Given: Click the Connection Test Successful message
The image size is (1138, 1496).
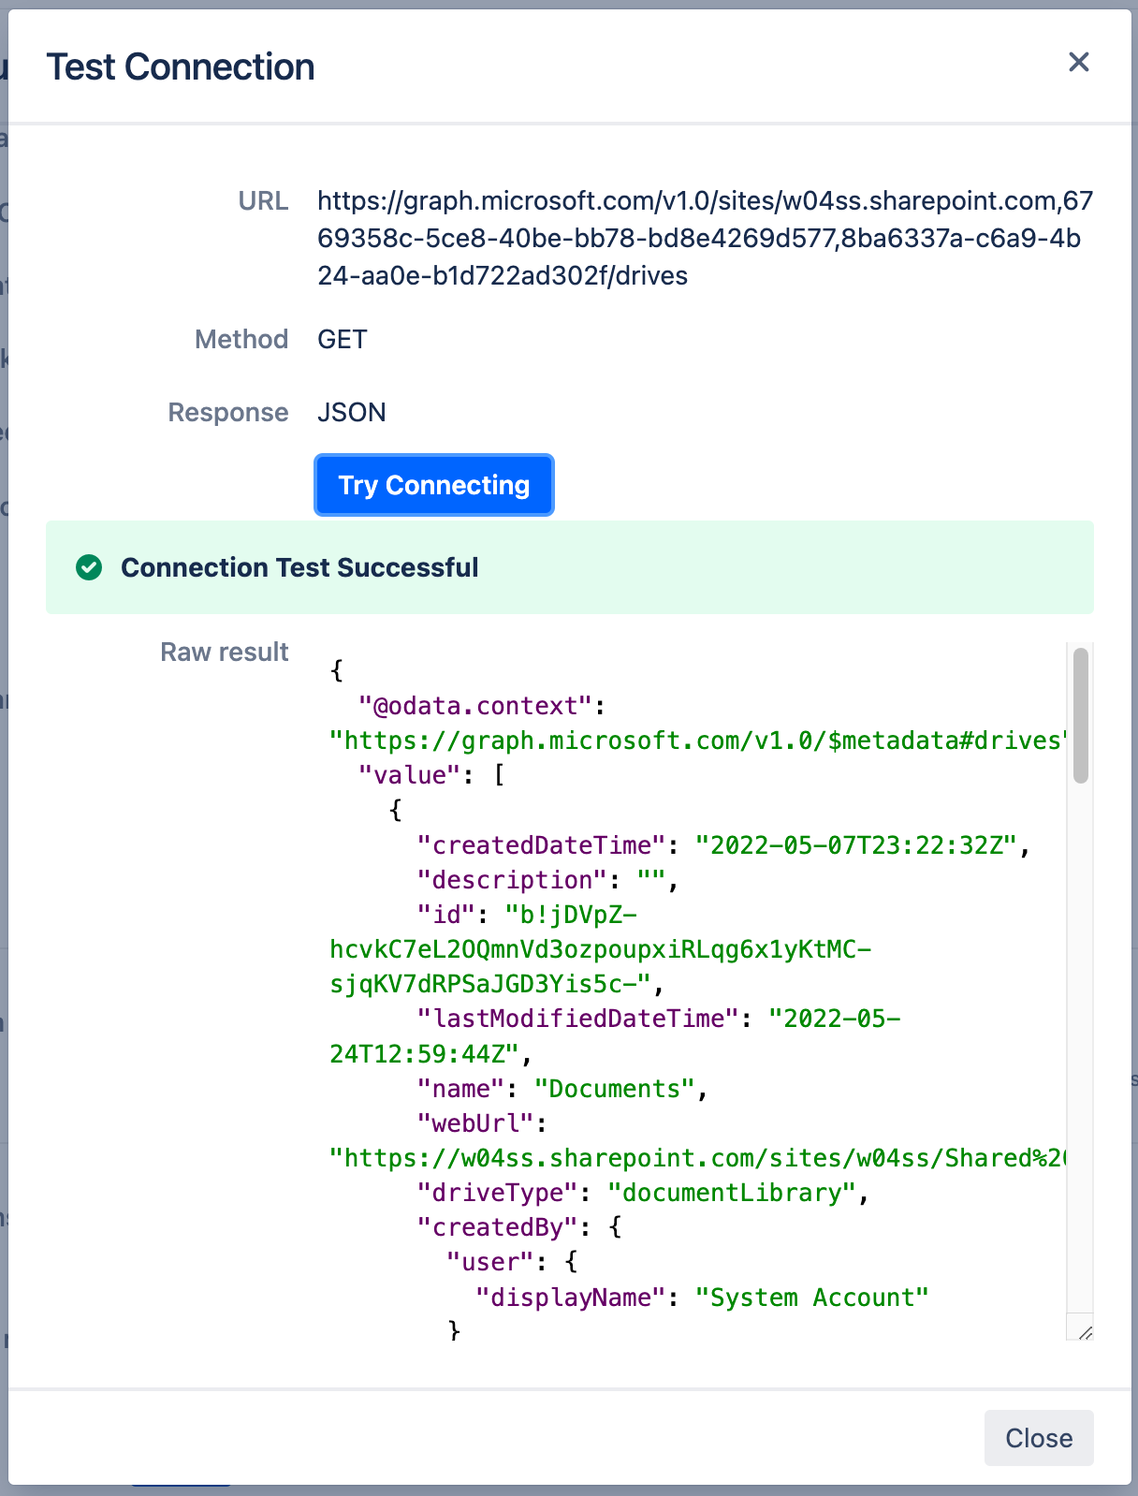Looking at the screenshot, I should (x=299, y=567).
